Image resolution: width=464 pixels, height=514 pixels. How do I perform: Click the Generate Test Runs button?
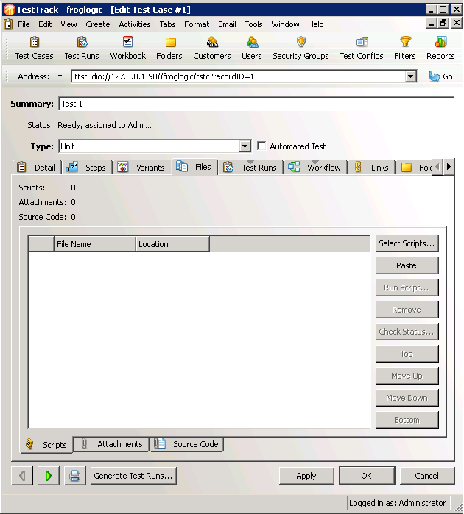[x=133, y=476]
